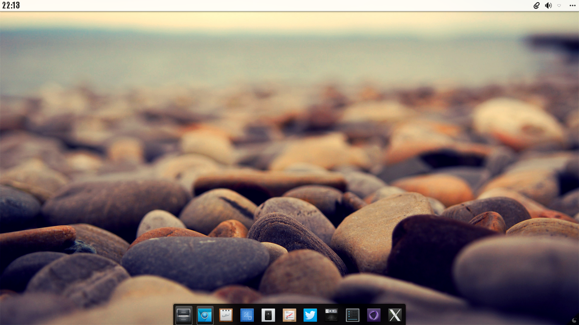Open the light-switch settings icon in dock
579x325 pixels.
(268, 315)
